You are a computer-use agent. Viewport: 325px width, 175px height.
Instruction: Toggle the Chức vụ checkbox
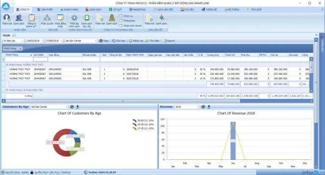point(121,15)
